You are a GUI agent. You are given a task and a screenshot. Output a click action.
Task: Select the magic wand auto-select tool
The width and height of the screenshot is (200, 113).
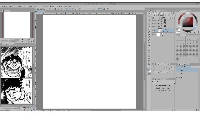pos(149,27)
